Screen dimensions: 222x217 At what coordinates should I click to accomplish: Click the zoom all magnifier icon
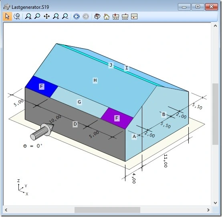pyautogui.click(x=28, y=16)
